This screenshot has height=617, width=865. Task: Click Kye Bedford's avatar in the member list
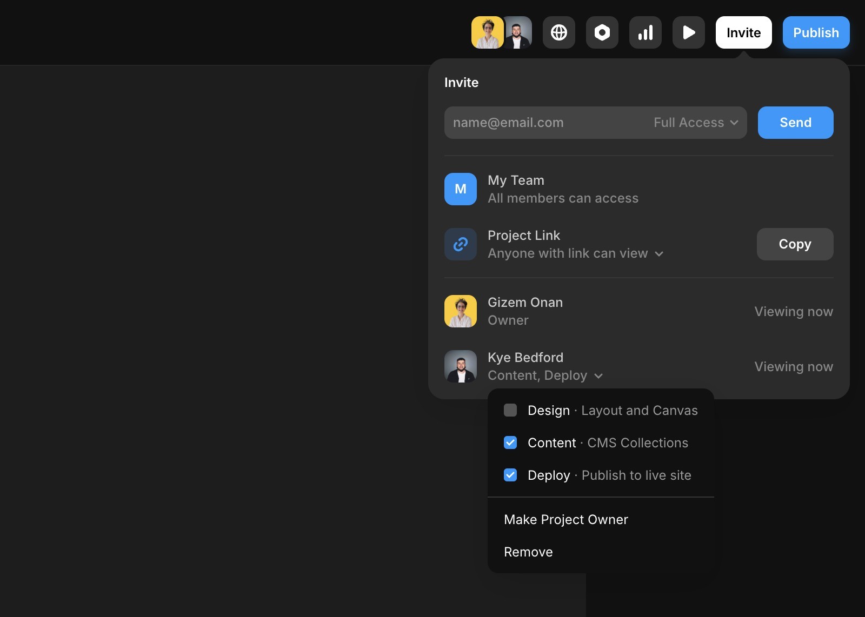click(461, 366)
